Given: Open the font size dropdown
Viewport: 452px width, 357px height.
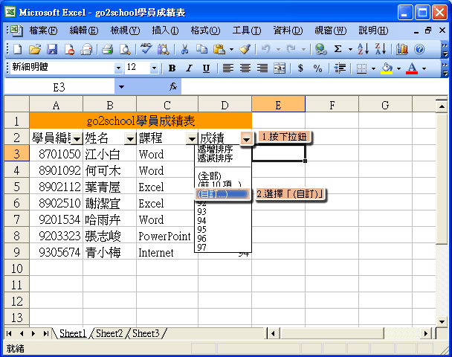Looking at the screenshot, I should point(154,68).
